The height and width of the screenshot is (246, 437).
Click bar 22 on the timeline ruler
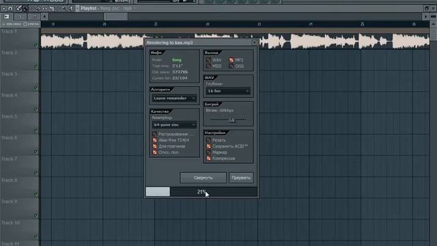(208, 25)
